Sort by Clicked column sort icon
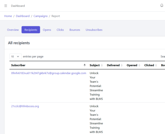Image resolution: width=165 pixels, height=134 pixels. pos(156,65)
